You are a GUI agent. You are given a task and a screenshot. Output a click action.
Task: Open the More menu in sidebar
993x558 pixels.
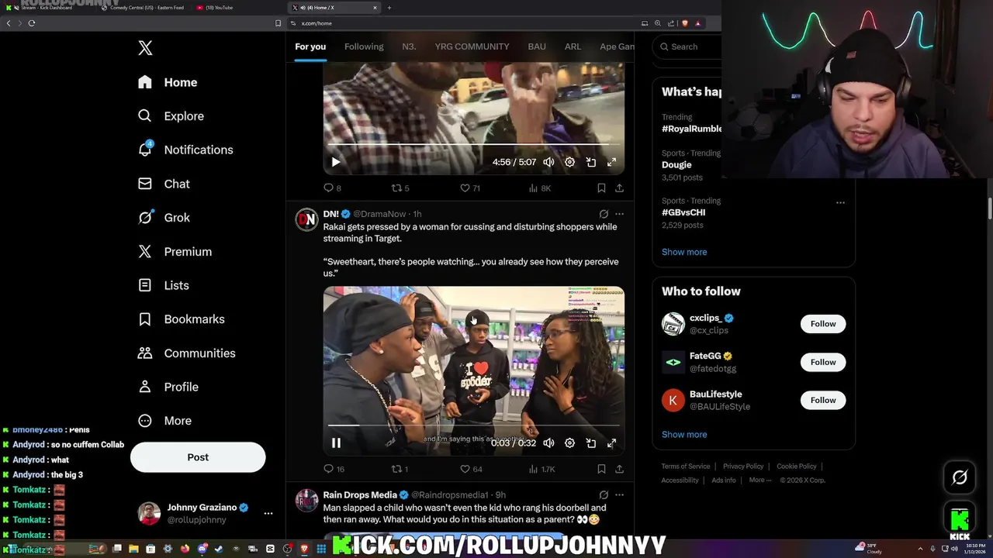pyautogui.click(x=164, y=421)
